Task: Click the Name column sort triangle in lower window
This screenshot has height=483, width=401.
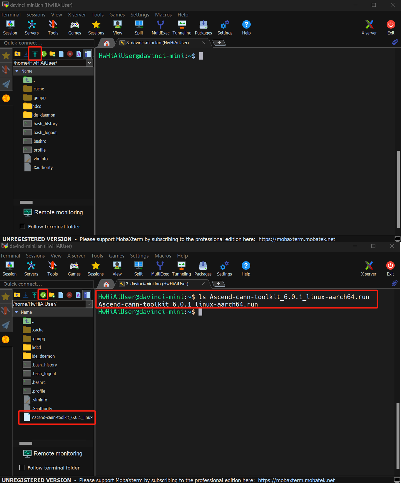Action: pos(17,312)
